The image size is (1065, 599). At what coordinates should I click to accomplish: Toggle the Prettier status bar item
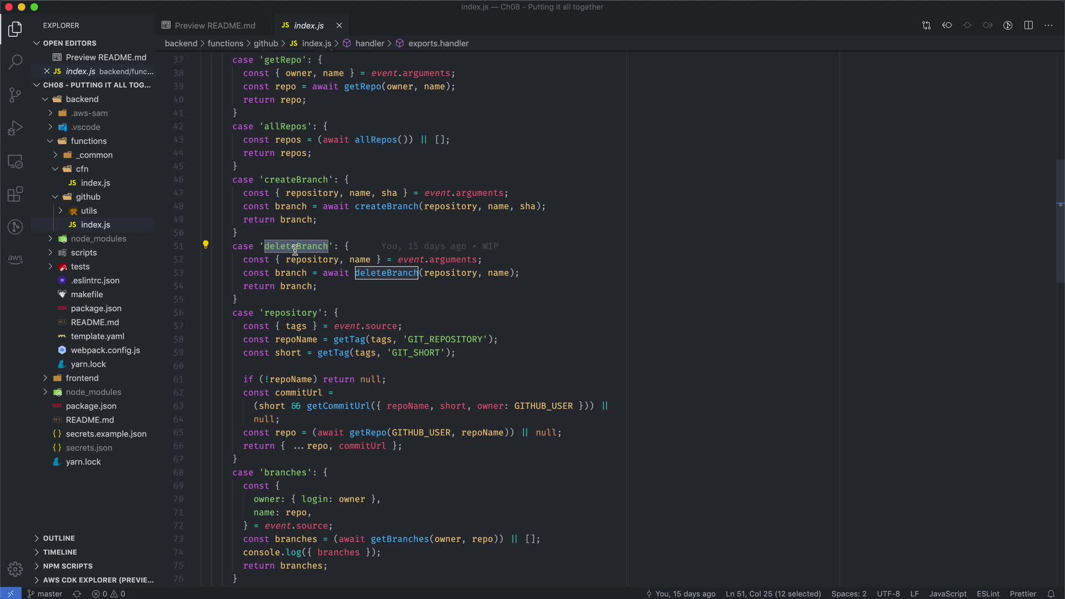coord(1023,593)
